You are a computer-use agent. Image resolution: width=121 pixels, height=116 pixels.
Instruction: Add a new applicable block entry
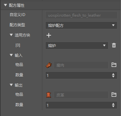49,35
